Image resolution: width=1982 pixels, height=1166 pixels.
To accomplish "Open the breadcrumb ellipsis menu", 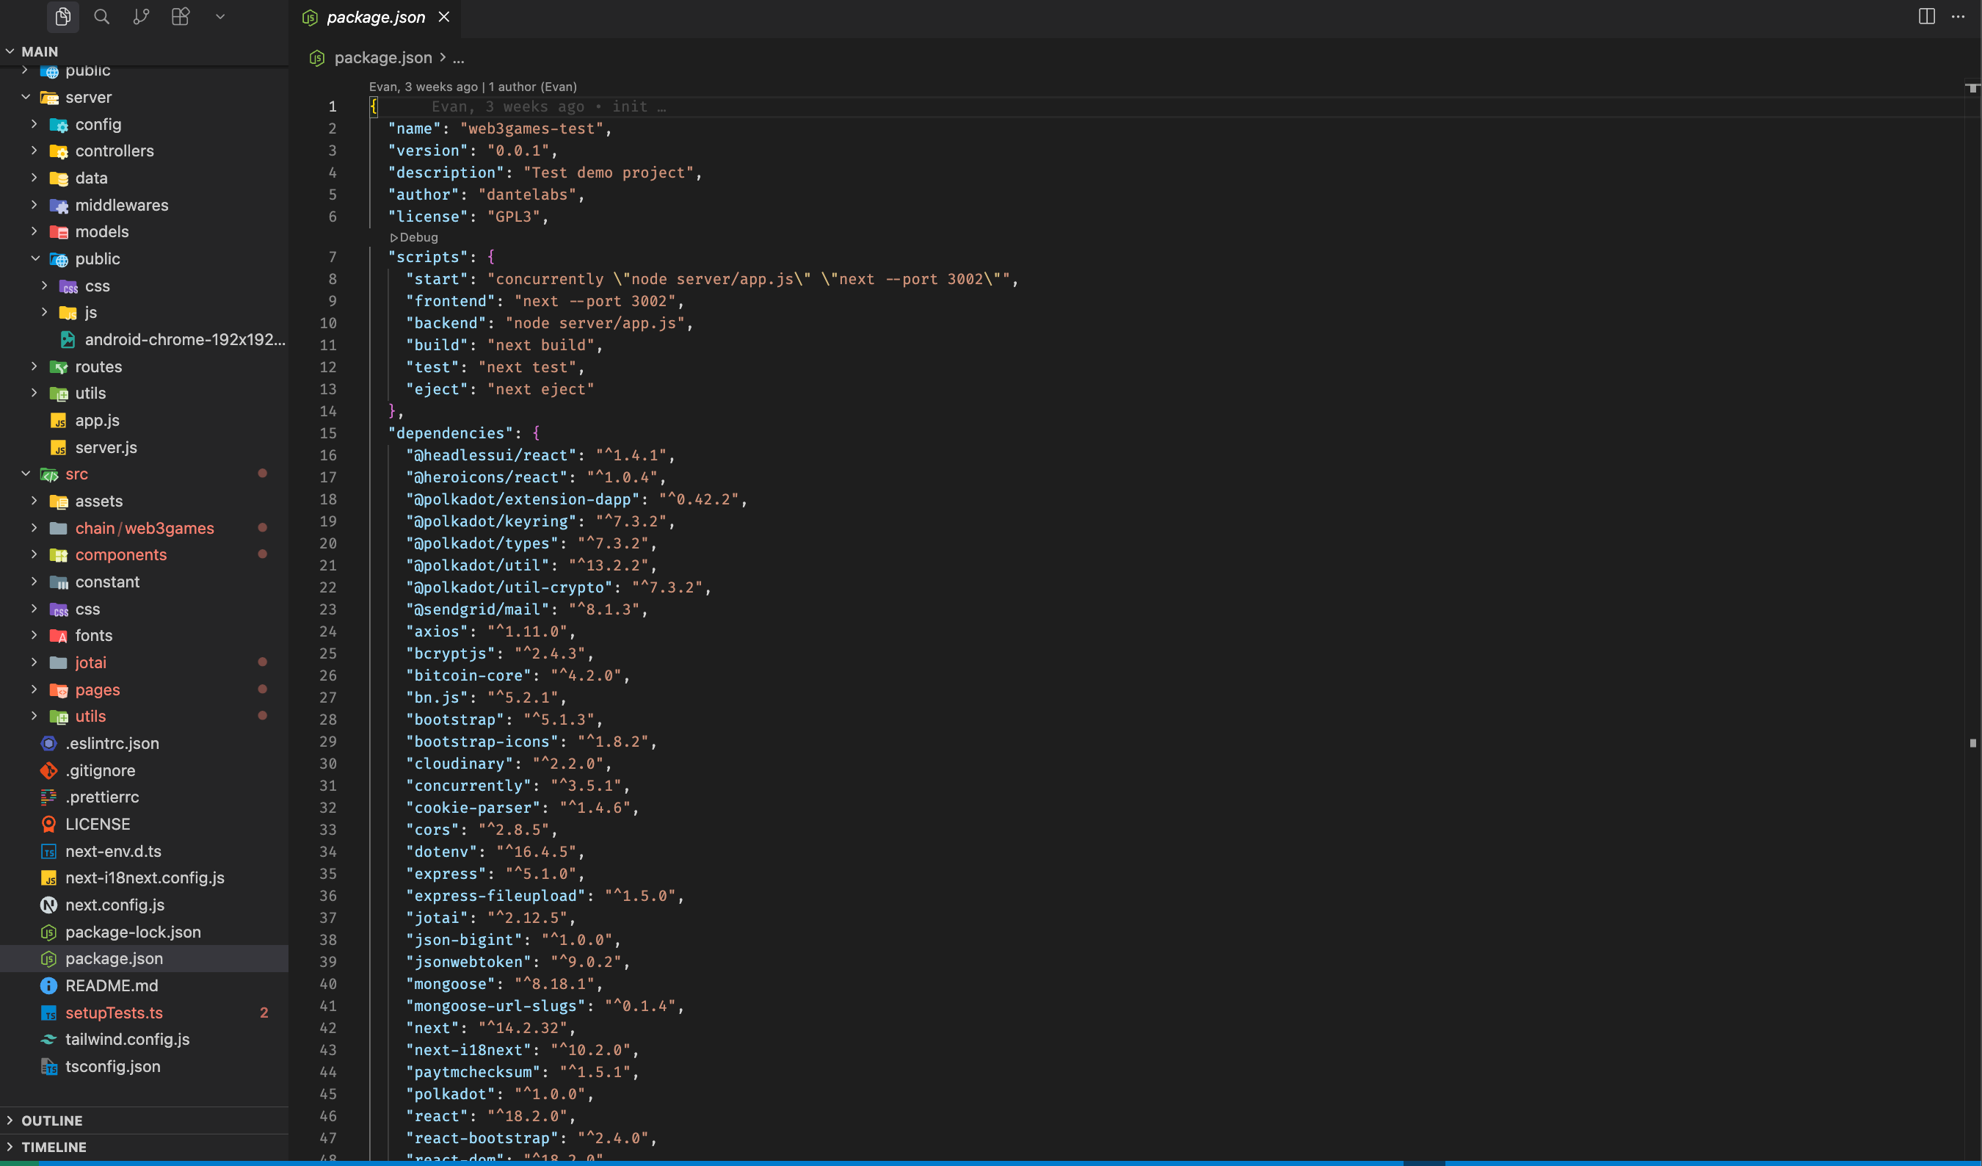I will point(459,57).
